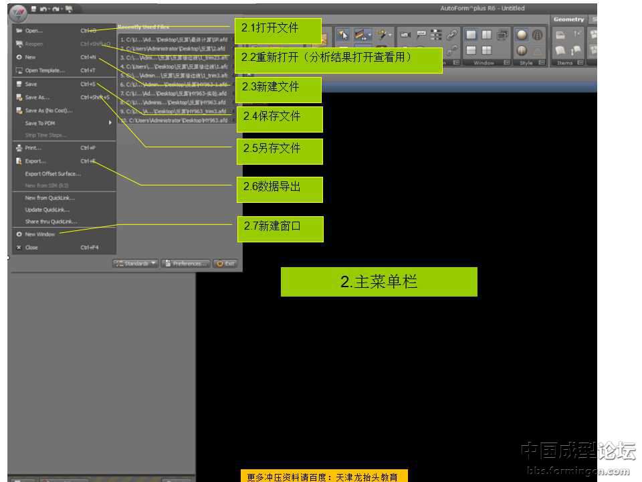
Task: Click the chain link icon in toolbar
Action: [452, 35]
